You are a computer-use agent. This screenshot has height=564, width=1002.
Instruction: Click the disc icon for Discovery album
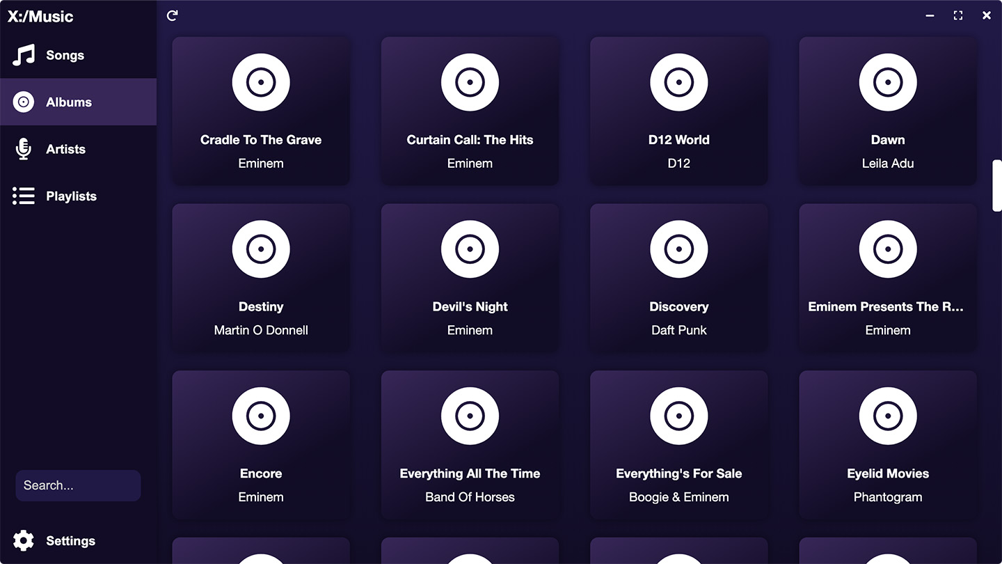point(678,249)
